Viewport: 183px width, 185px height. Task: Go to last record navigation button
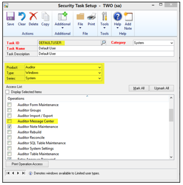click(24, 173)
